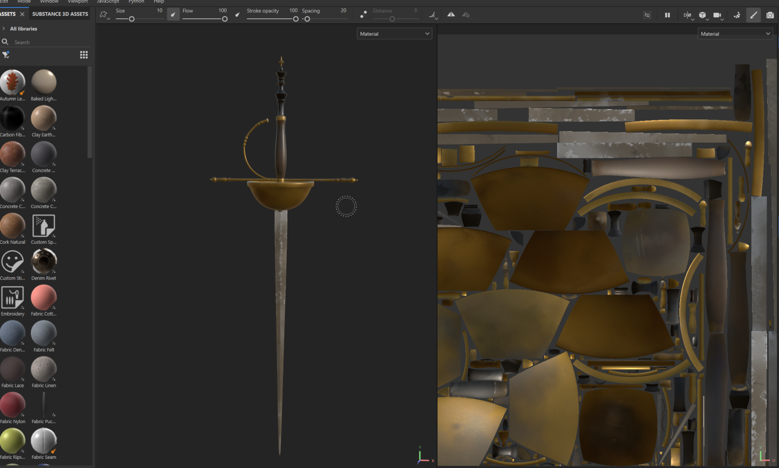The height and width of the screenshot is (468, 779).
Task: Click the rotate environment lighting icon
Action: point(737,15)
